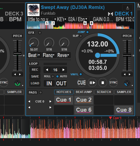The image size is (140, 146).
Task: Open Deck 1 master tempo options arrow
Action: point(132,85)
